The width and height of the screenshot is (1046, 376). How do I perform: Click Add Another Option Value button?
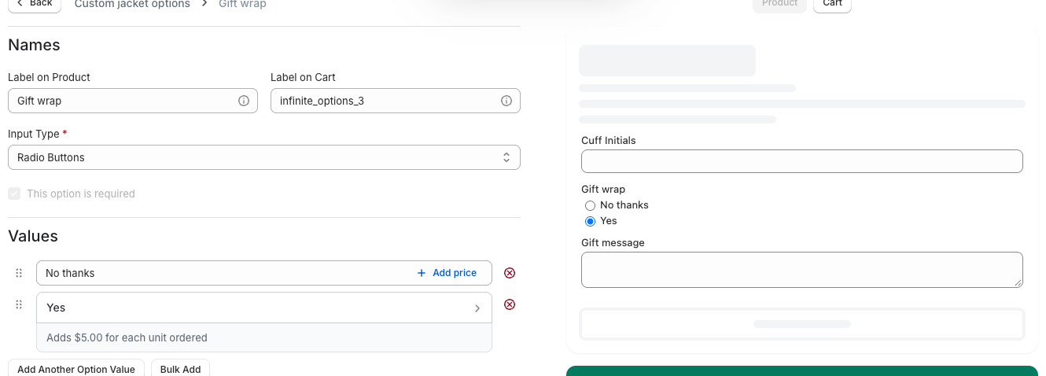(x=76, y=367)
